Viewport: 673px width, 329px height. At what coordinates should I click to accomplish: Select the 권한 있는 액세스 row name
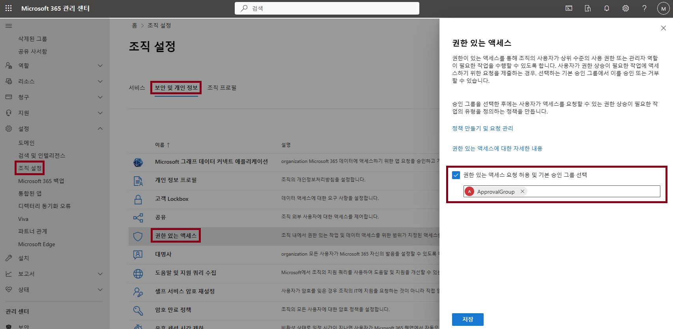point(176,236)
